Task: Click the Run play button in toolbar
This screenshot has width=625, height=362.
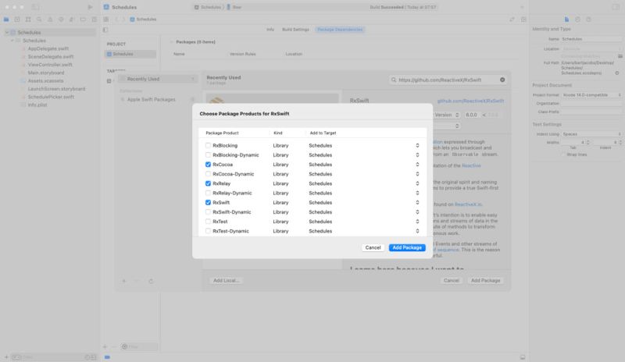Action: tap(90, 7)
